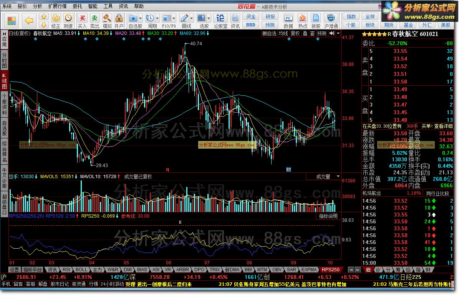Select the EXPMA indicator tab
Image resolution: width=459 pixels, height=295 pixels.
(309, 270)
